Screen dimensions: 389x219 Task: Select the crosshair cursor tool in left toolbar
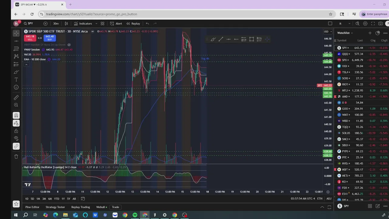pos(16,33)
